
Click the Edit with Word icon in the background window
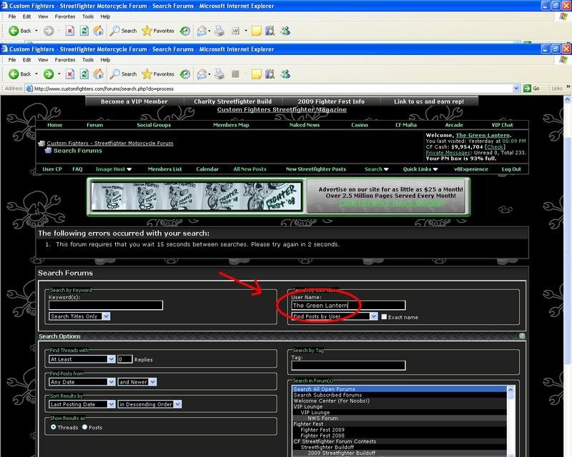click(x=236, y=31)
